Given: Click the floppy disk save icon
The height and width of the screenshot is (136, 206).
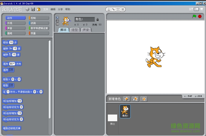Looking at the screenshot, I should [33, 9].
